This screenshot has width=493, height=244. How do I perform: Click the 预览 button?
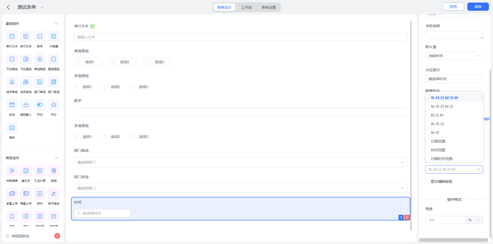click(453, 7)
